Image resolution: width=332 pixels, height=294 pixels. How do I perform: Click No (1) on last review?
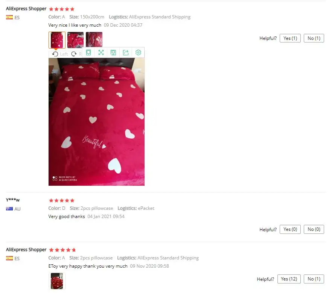tap(314, 279)
